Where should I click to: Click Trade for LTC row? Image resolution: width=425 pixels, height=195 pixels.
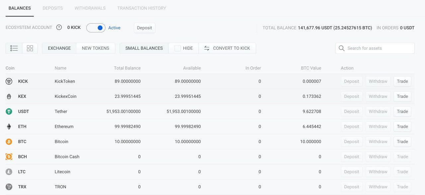pos(402,172)
